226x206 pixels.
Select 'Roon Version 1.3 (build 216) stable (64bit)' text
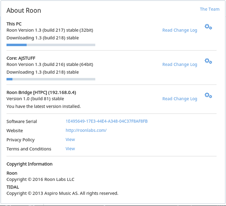coord(50,65)
